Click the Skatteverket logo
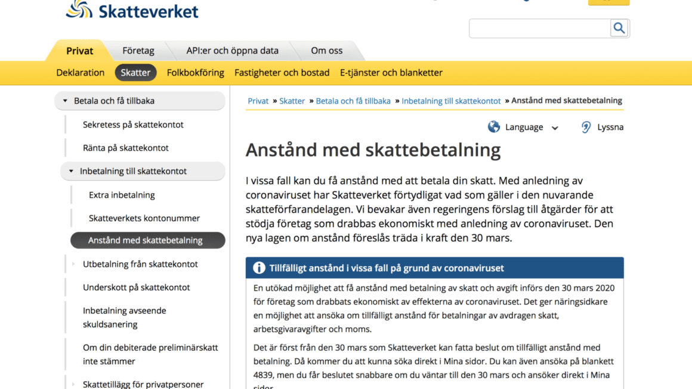 [132, 10]
